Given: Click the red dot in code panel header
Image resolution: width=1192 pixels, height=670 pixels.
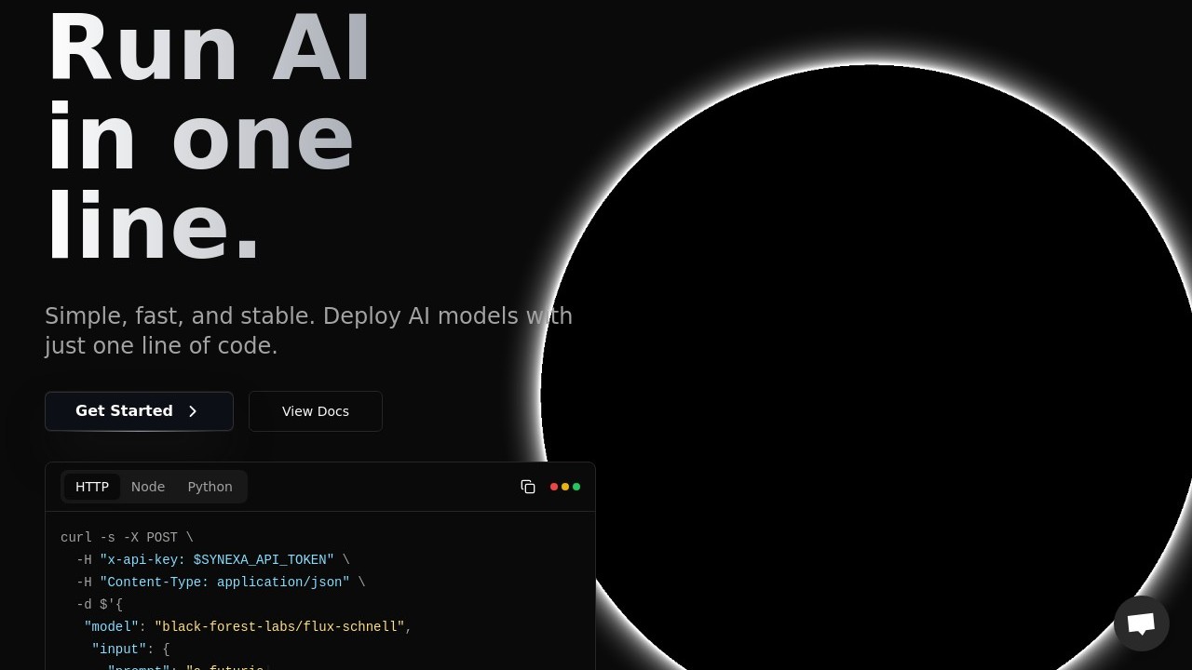Looking at the screenshot, I should [x=554, y=487].
